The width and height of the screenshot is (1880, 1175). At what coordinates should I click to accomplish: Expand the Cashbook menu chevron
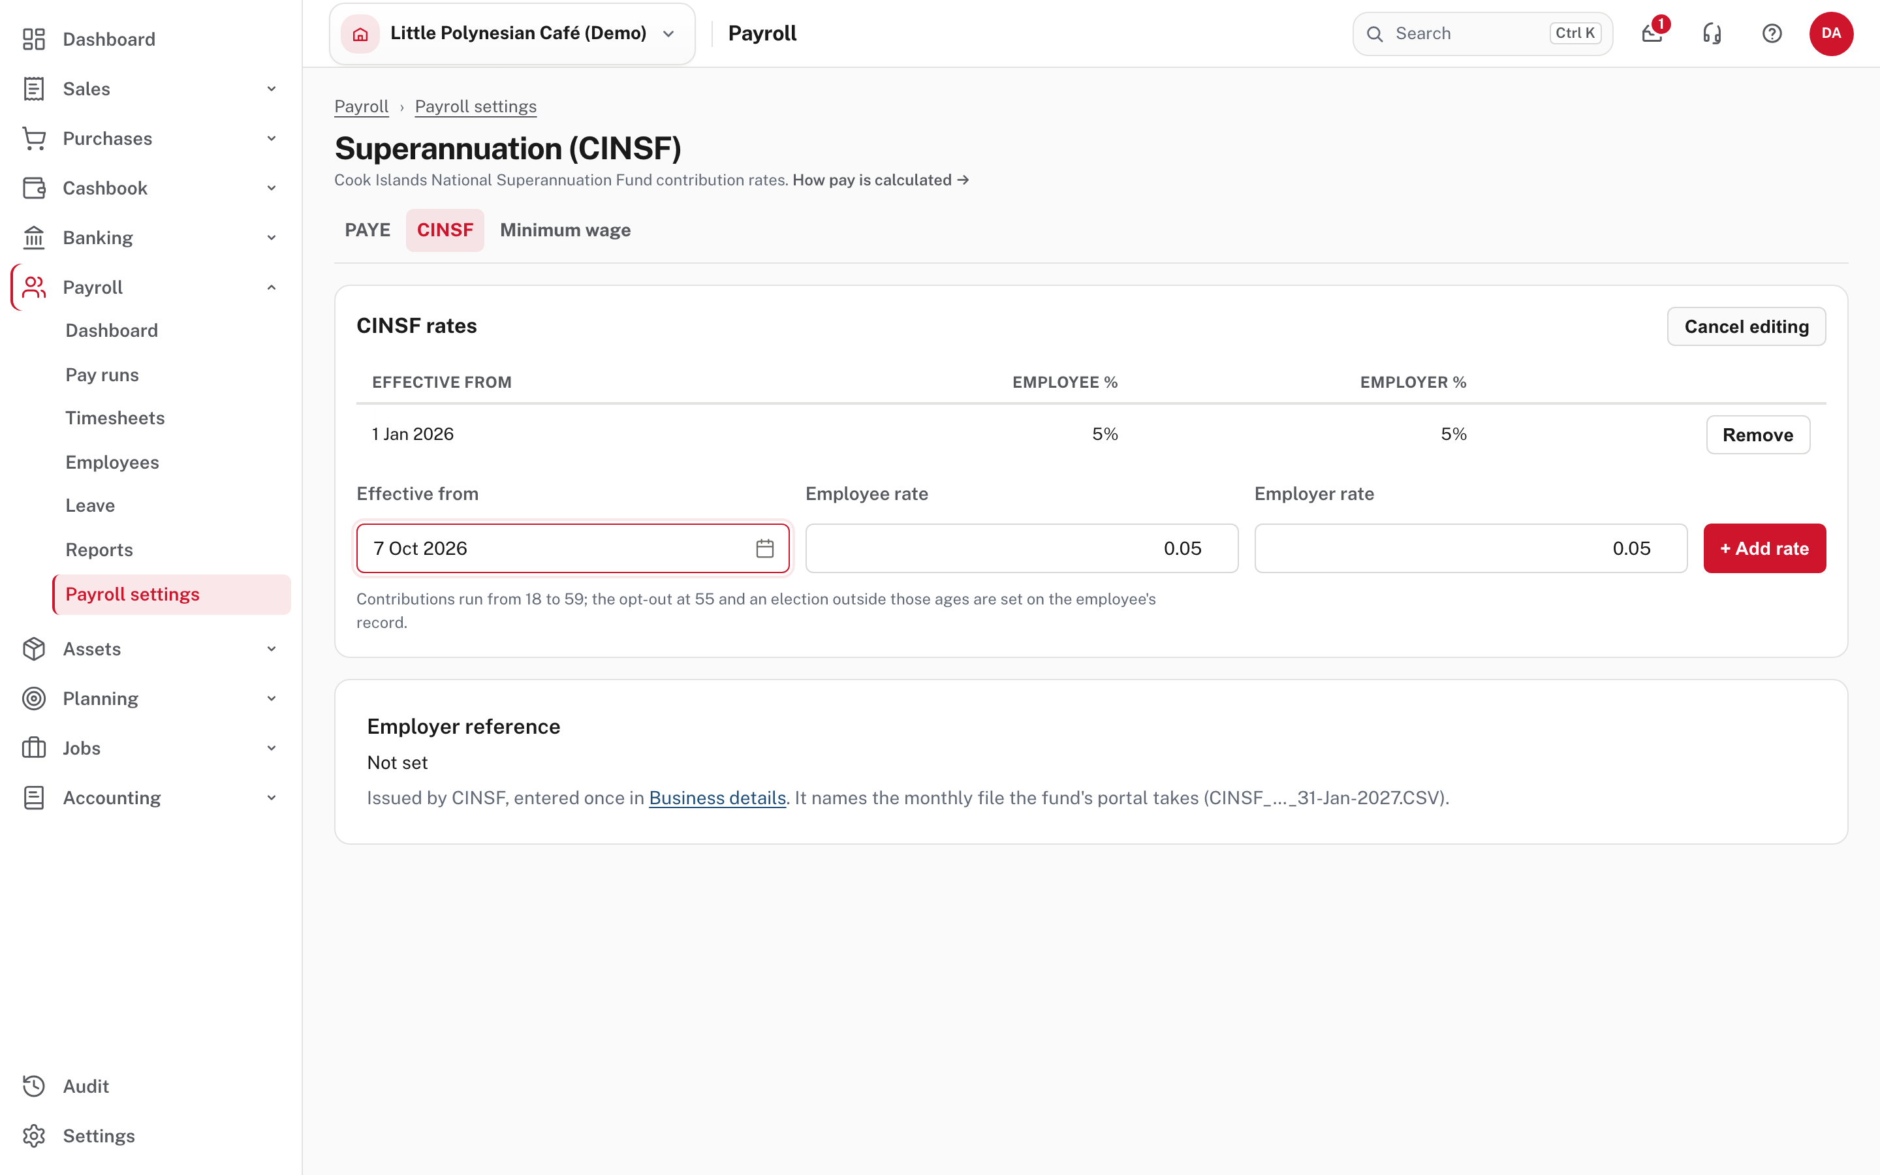tap(272, 188)
